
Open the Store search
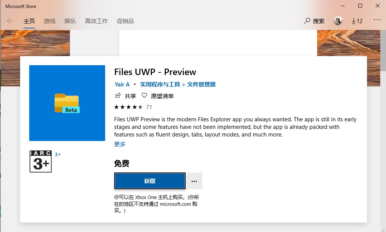[x=314, y=21]
